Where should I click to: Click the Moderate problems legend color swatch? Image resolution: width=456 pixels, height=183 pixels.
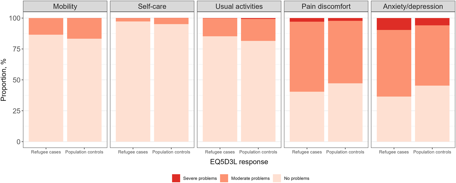pos(224,178)
